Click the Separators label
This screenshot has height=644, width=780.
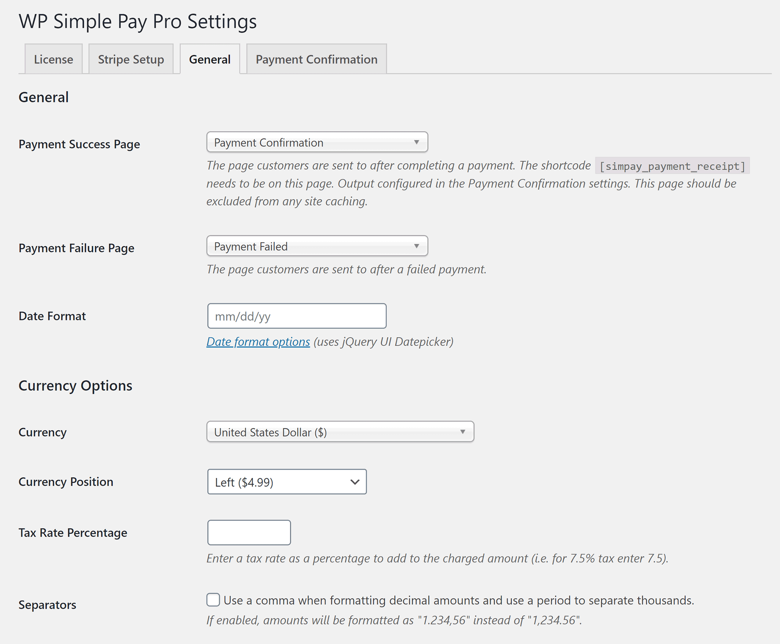(48, 605)
